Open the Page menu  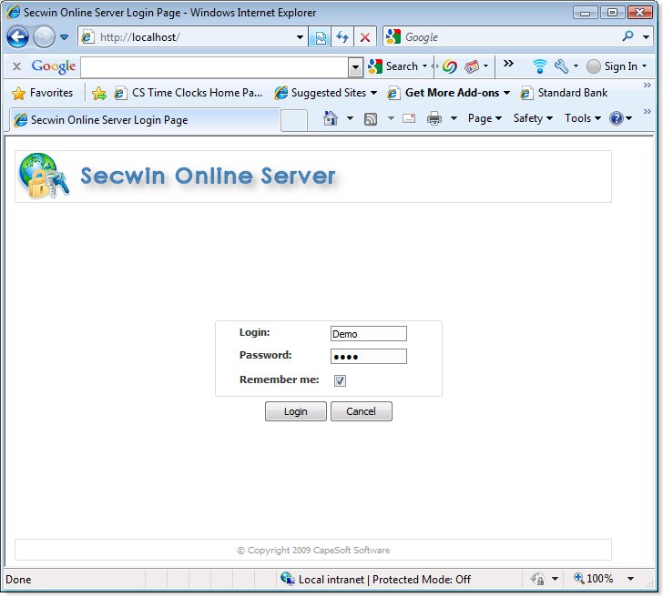(x=484, y=118)
